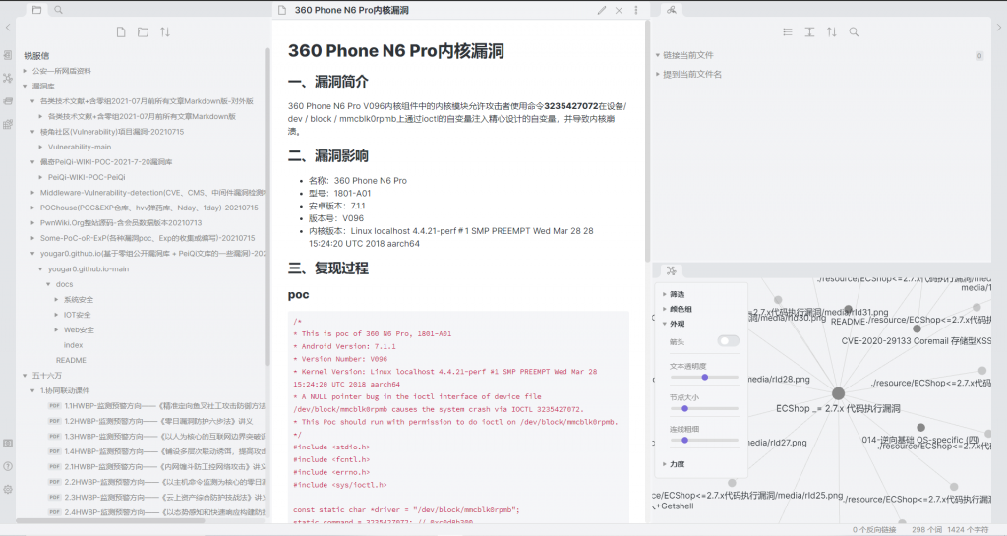Viewport: 1007px width, 536px height.
Task: Close the 360 Phone N6 Pro note pane
Action: (x=619, y=10)
